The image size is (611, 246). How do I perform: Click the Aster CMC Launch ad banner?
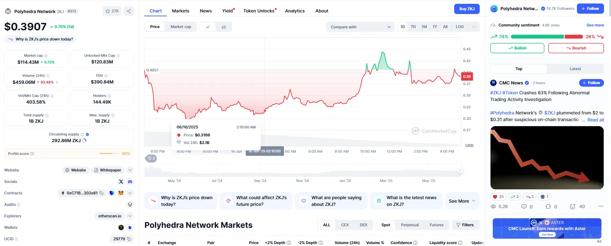click(x=547, y=228)
